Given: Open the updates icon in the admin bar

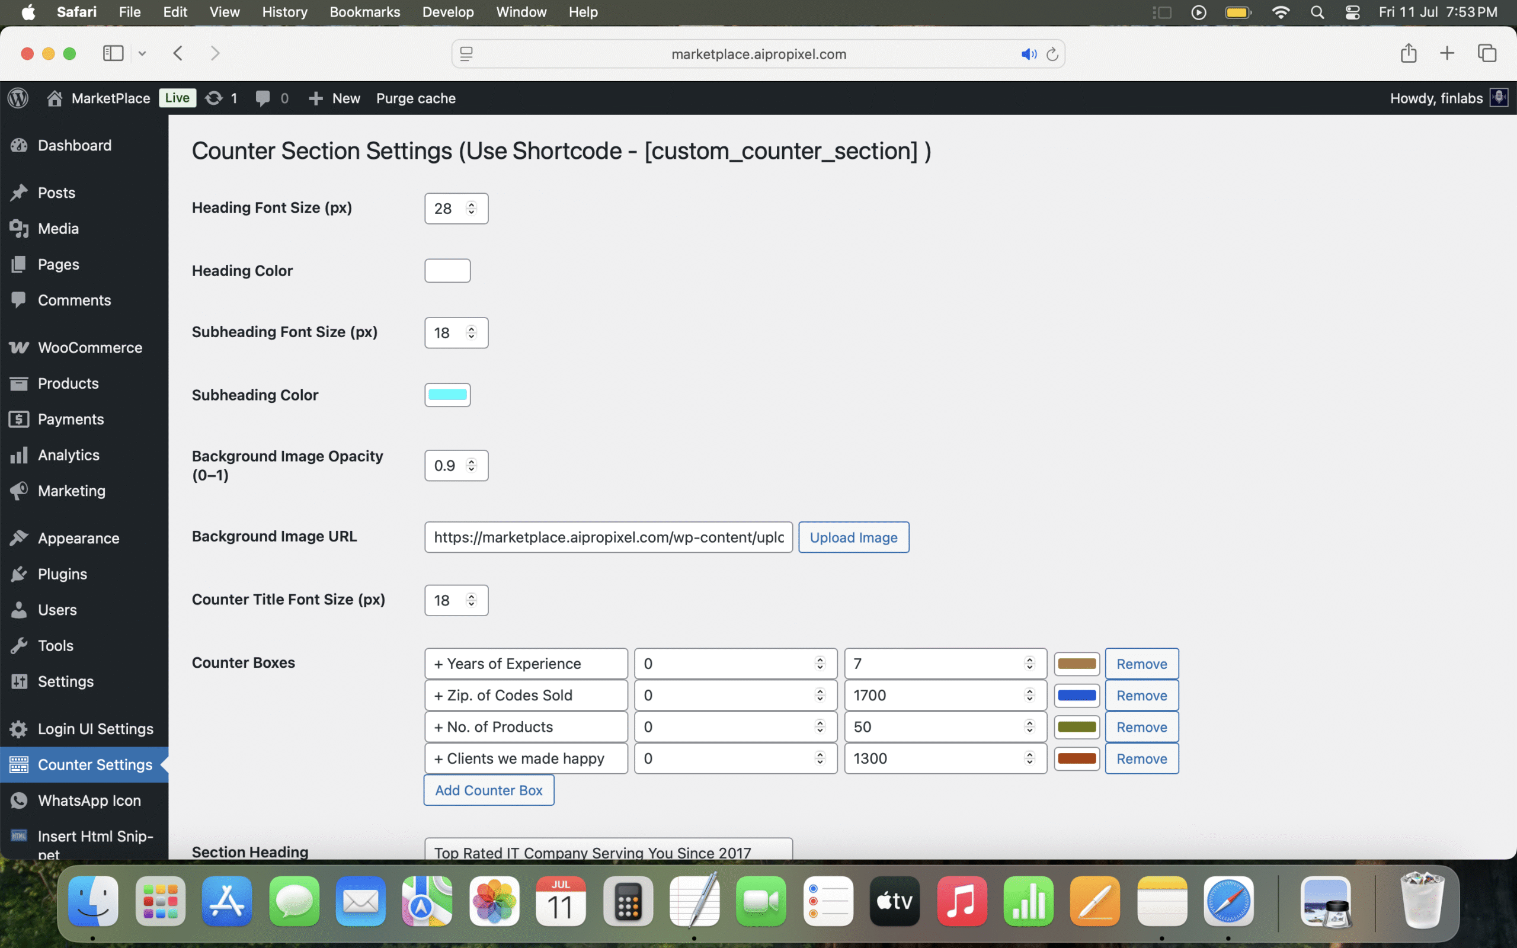Looking at the screenshot, I should coord(215,98).
